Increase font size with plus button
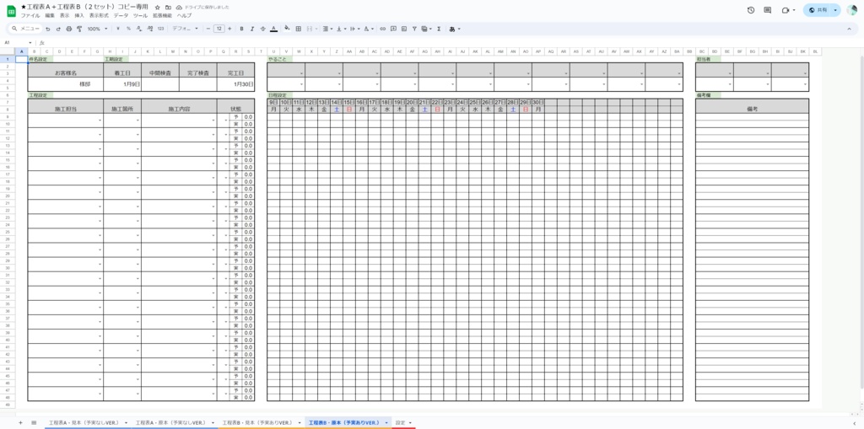This screenshot has height=429, width=864. pyautogui.click(x=229, y=29)
